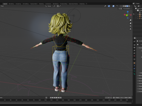
Task: Switch to the Animation workspace tab
Action: click(x=48, y=4)
